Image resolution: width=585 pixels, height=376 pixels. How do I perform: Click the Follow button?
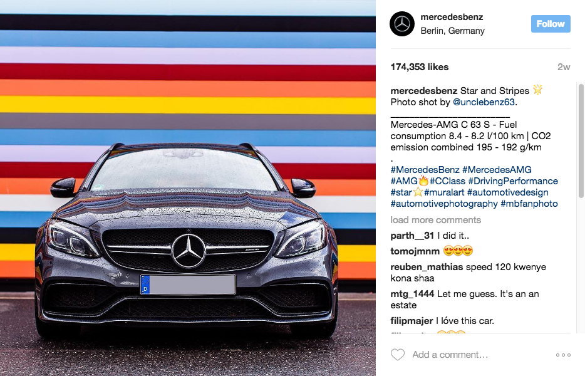551,24
